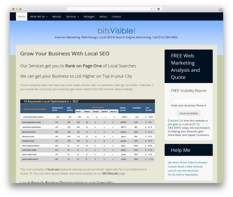Click the FREE Visibility Report heading
The height and width of the screenshot is (197, 233).
pyautogui.click(x=189, y=91)
